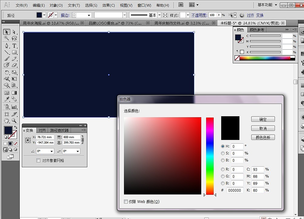
Task: Open the 窗口(W) menu
Action: 144,5
